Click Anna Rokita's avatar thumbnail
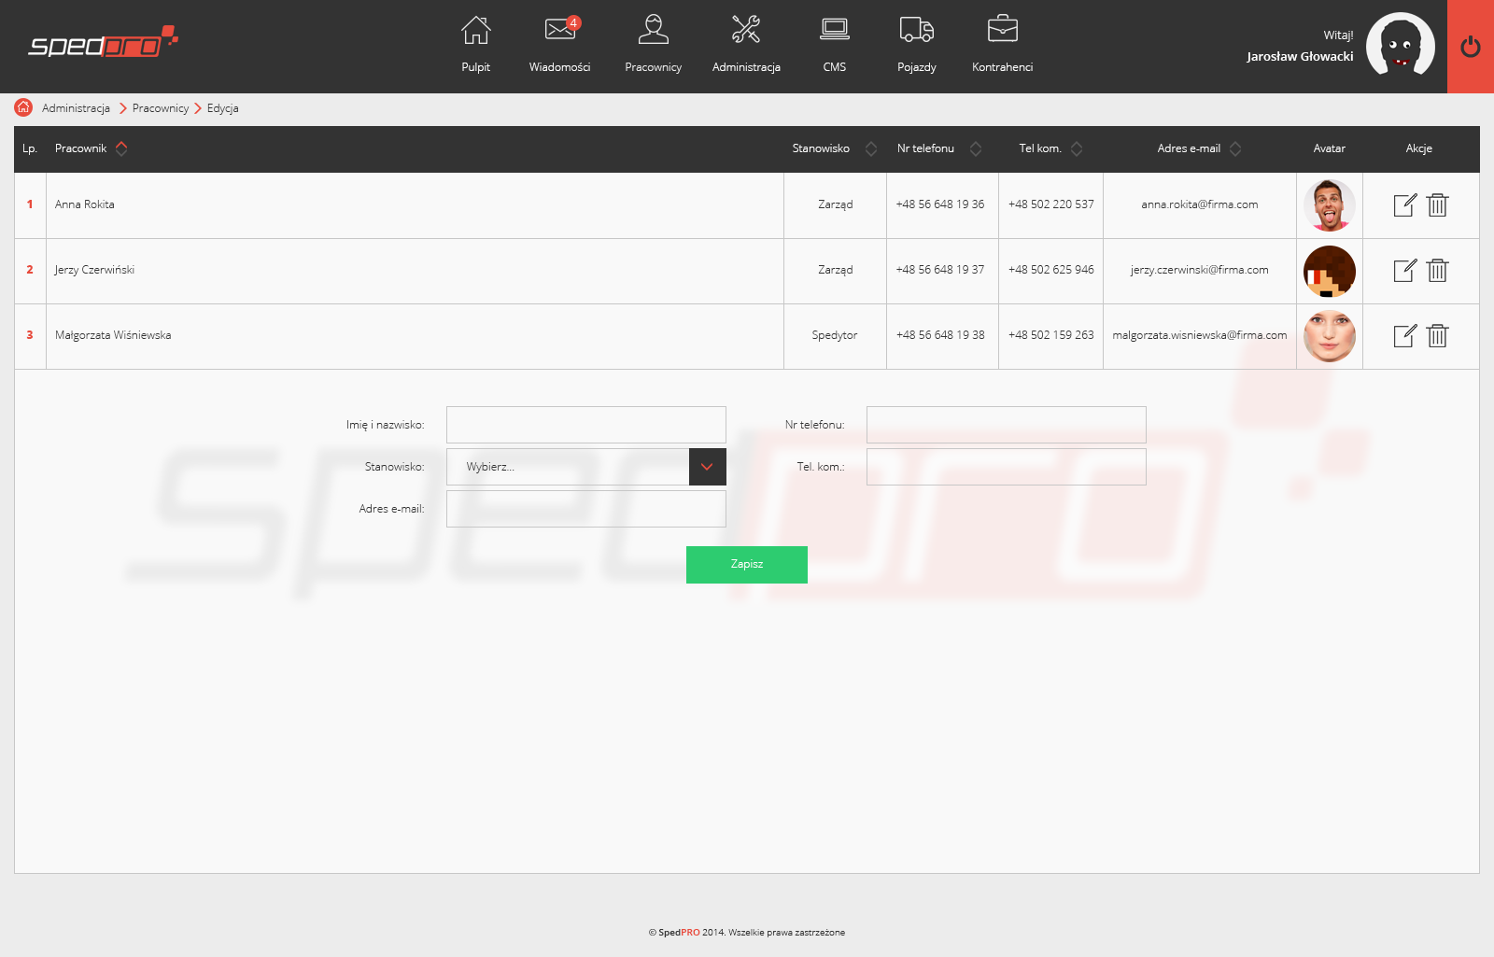The width and height of the screenshot is (1494, 957). pos(1329,205)
